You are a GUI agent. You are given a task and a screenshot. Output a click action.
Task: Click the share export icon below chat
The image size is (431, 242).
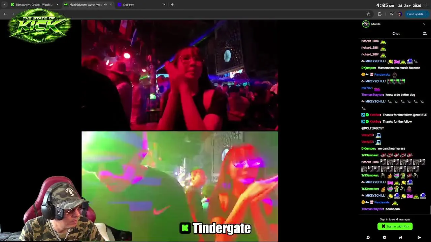(400, 238)
